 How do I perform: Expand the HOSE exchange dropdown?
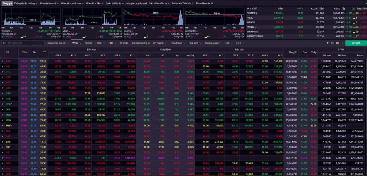point(100,43)
